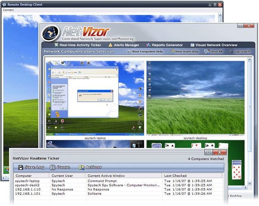Sort by the Computer column header
This screenshot has width=259, height=206.
[x=31, y=176]
